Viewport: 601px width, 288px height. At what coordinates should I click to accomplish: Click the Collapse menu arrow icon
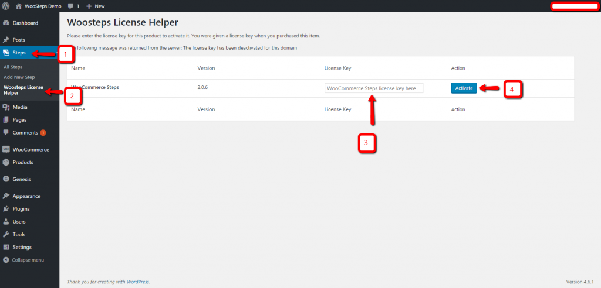pyautogui.click(x=6, y=260)
